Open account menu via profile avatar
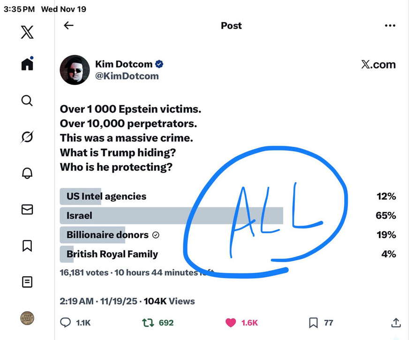Screen dimensions: 414x340 coord(27,318)
